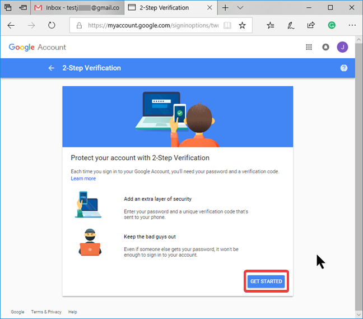
Task: Open the browser Settings and more menu
Action: coord(352,25)
